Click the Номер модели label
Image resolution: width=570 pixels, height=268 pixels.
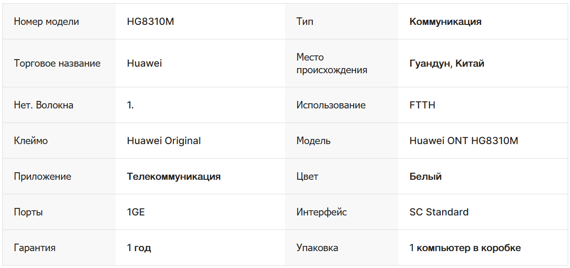coord(47,22)
